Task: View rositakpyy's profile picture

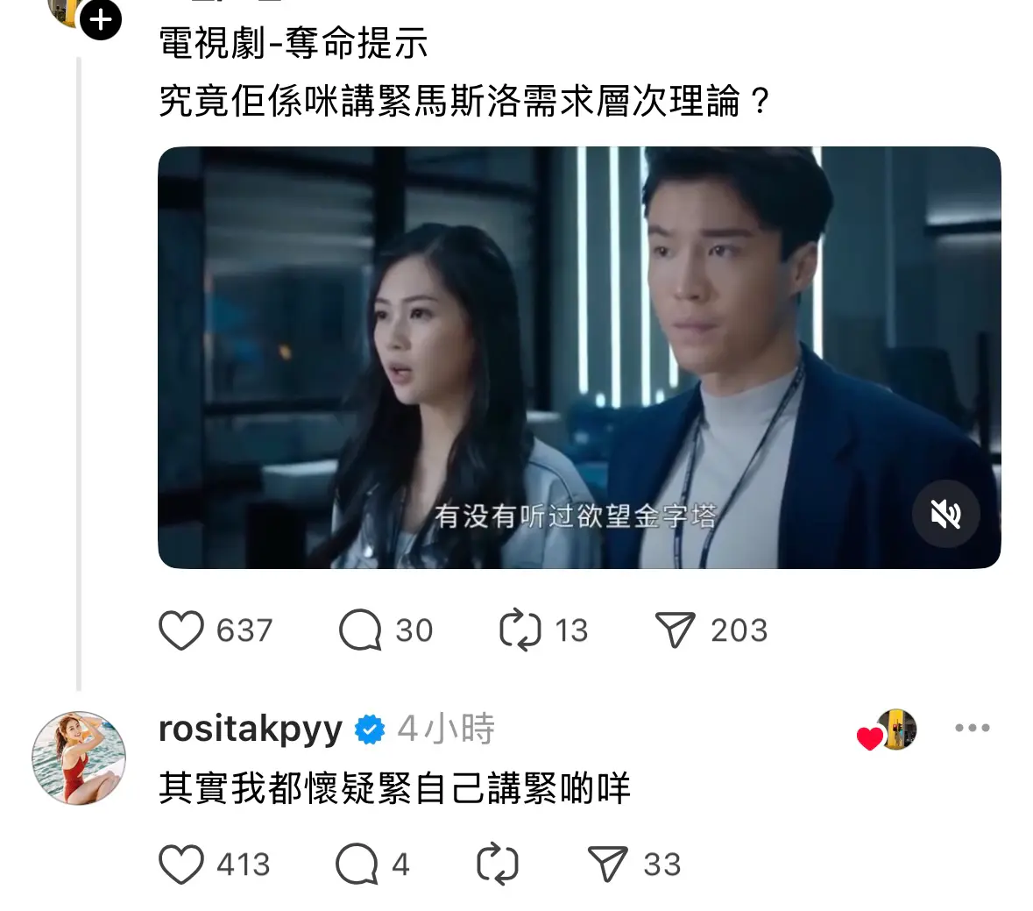Action: coord(79,758)
